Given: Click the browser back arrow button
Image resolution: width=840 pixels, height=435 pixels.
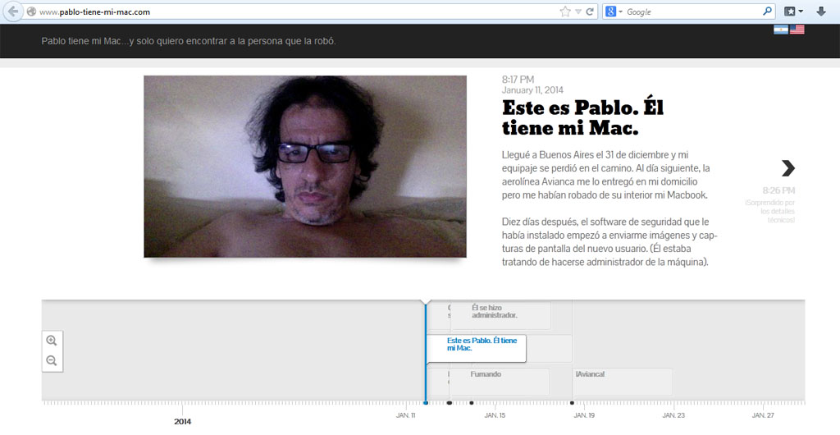Looking at the screenshot, I should point(13,12).
